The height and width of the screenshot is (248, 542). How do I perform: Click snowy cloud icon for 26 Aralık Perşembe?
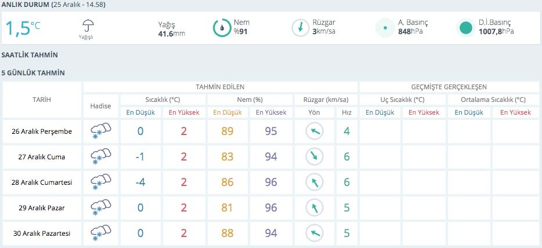(x=101, y=131)
